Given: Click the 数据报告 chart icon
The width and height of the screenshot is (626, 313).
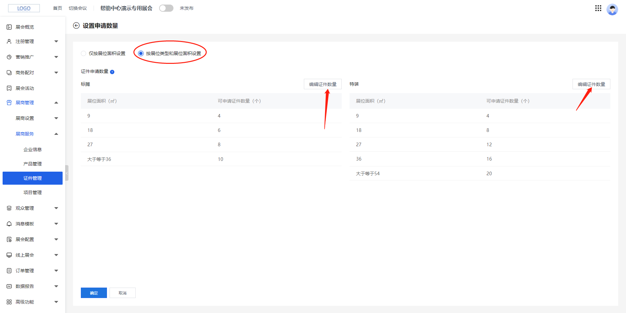Looking at the screenshot, I should 9,286.
